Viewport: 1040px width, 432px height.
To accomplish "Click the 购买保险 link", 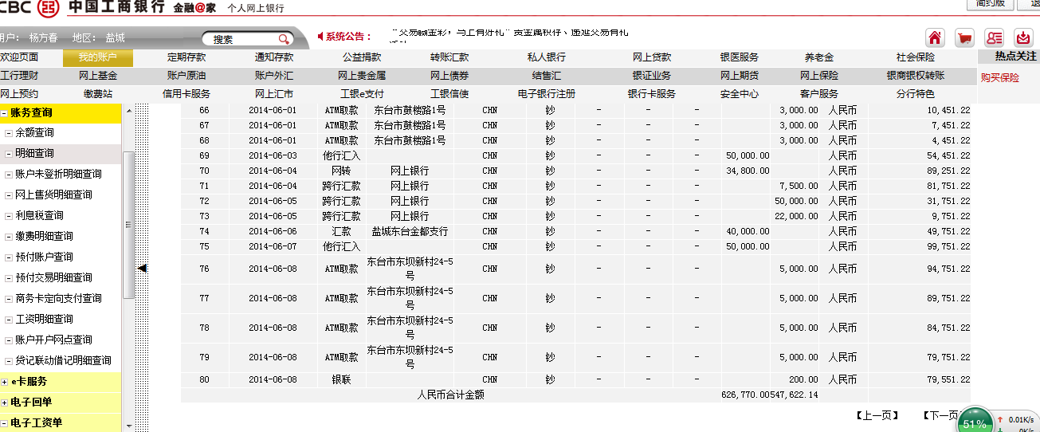I will 1000,78.
